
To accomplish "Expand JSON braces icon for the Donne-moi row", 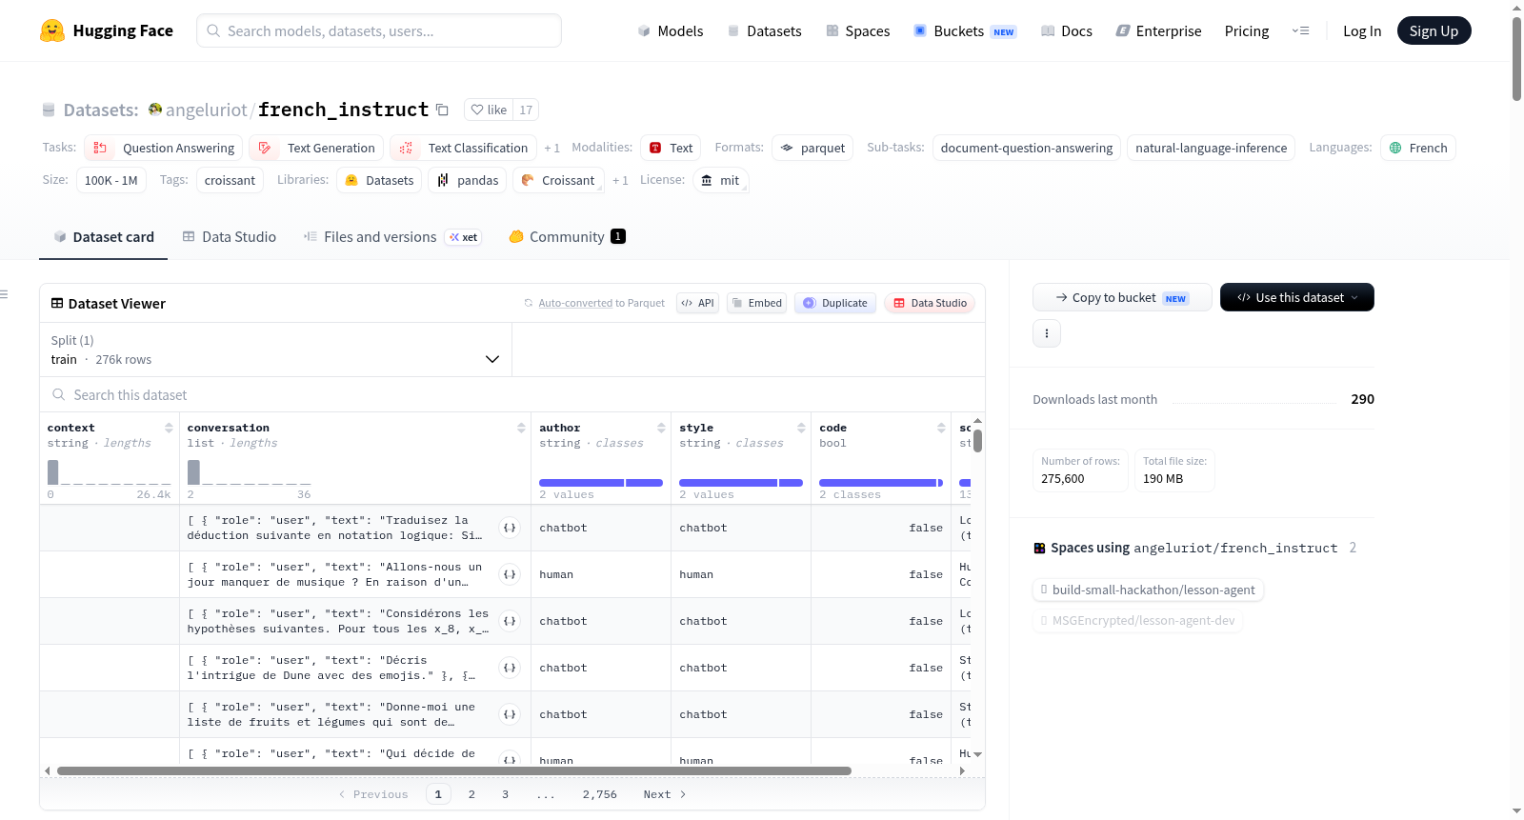I will (510, 714).
